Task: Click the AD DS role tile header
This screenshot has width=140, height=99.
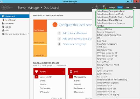Action: pyautogui.click(x=49, y=71)
